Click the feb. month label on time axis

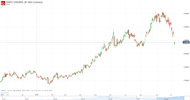(x=52, y=95)
